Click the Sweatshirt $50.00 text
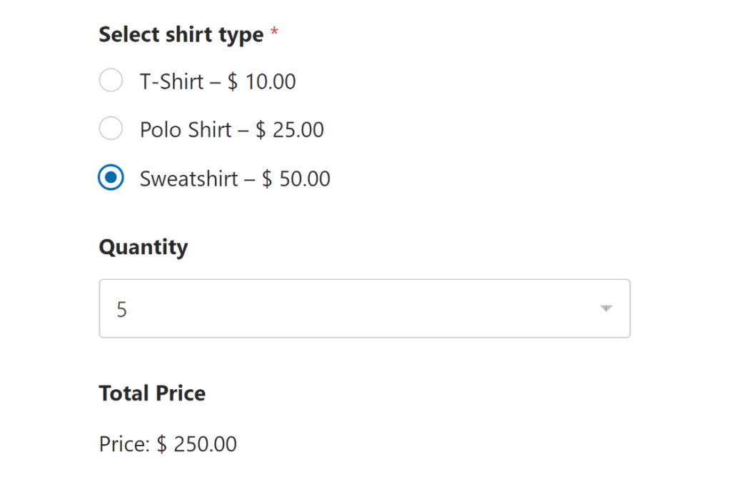Image resolution: width=731 pixels, height=477 pixels. (x=233, y=178)
